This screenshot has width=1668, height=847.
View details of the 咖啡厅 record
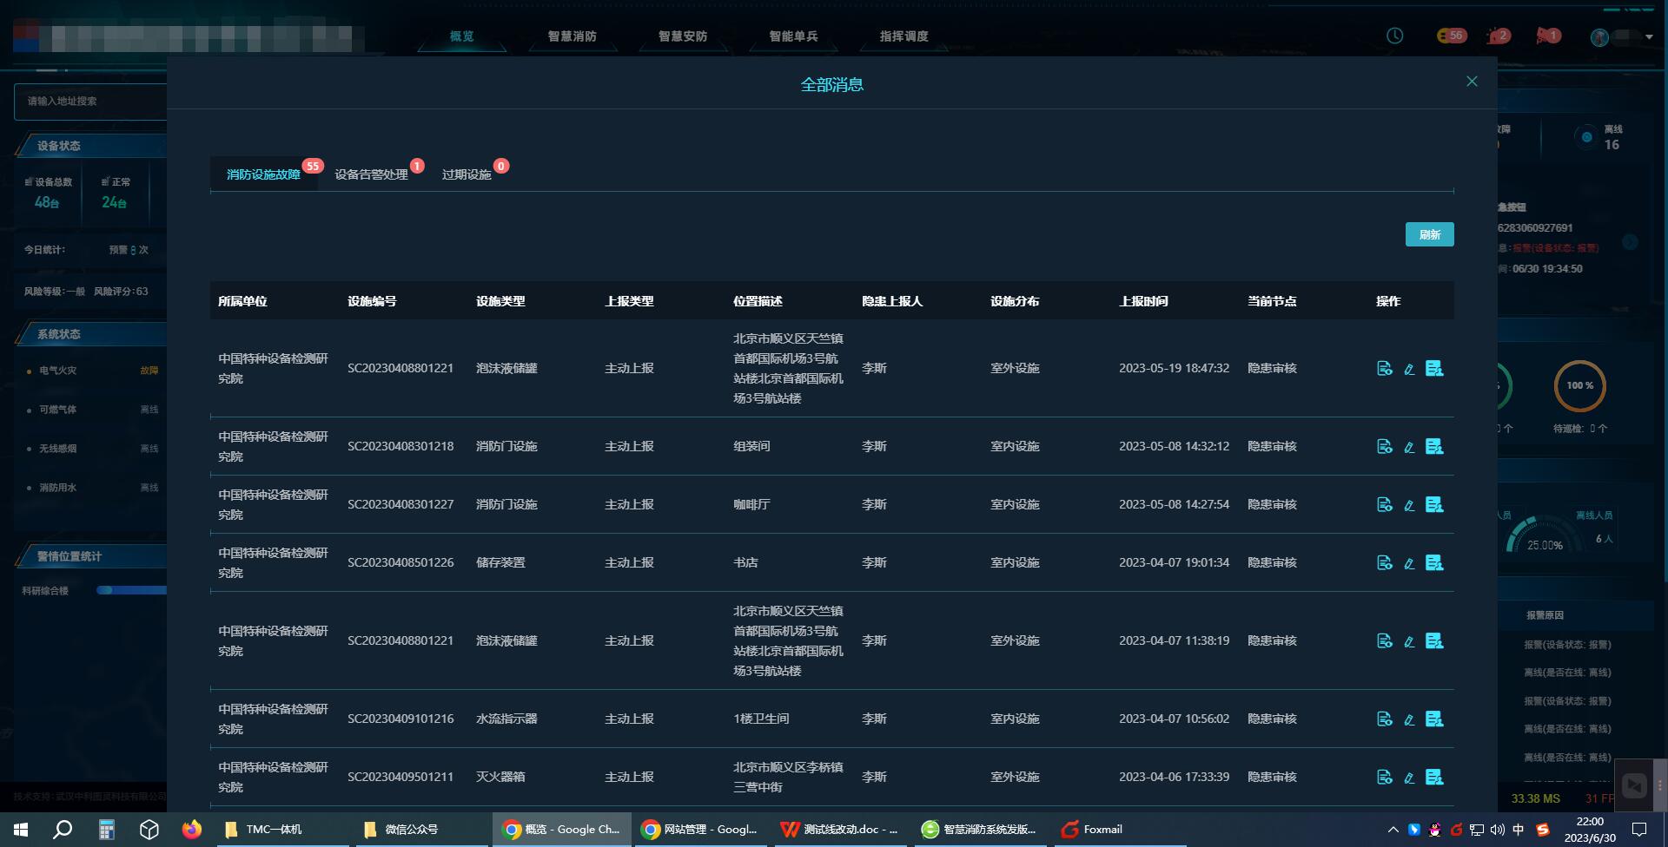[x=1385, y=505]
